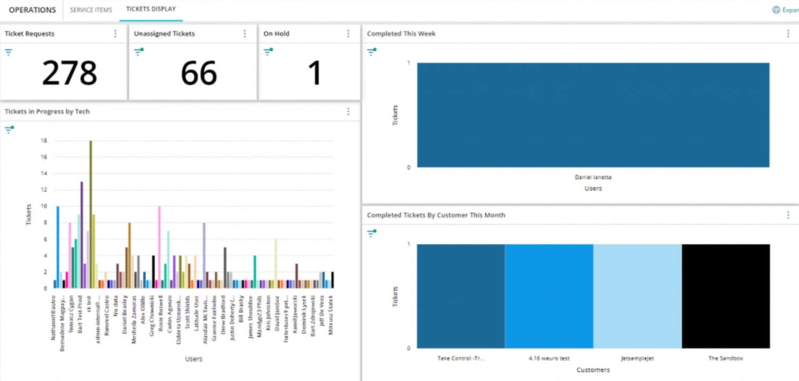This screenshot has width=799, height=381.
Task: Click the 278 Ticket Requests count
Action: point(69,73)
